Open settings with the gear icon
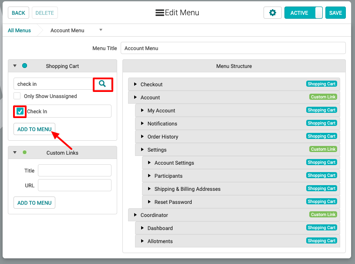 (x=272, y=13)
